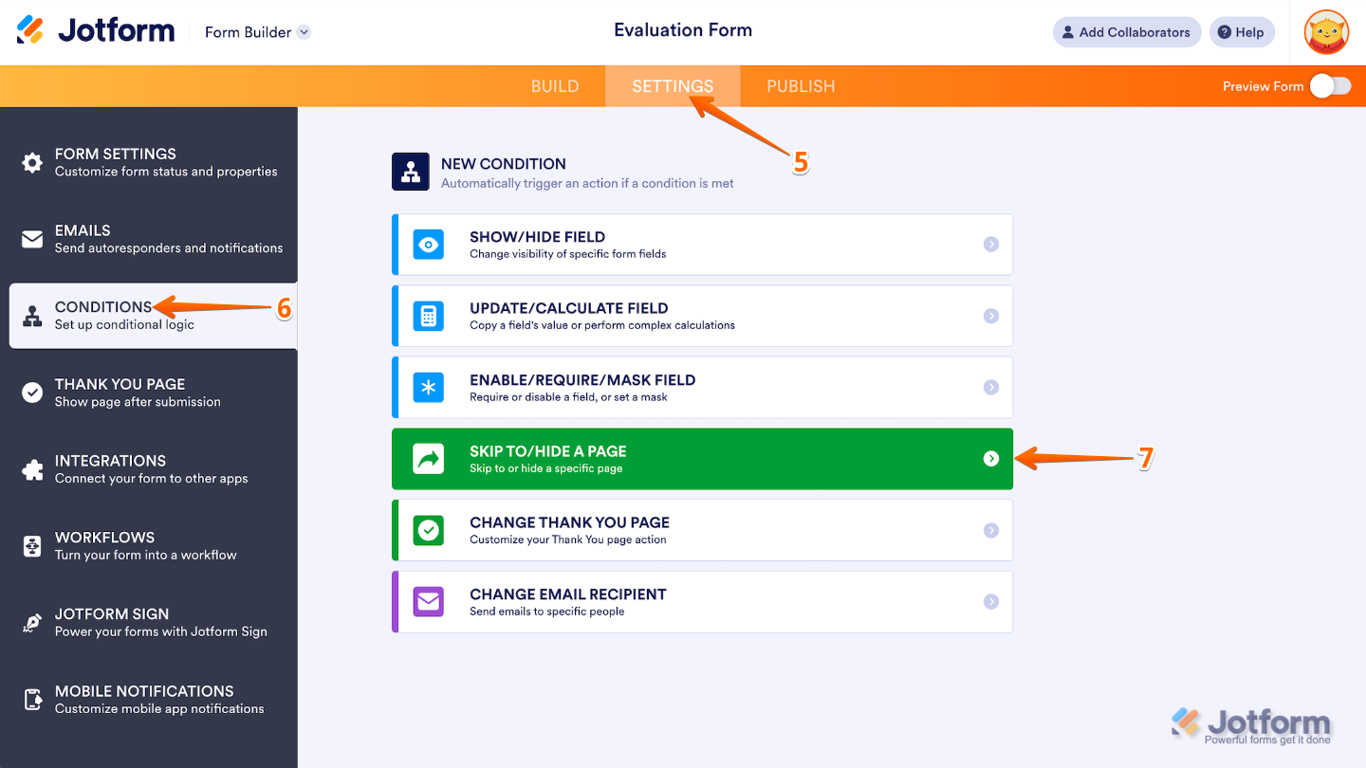
Task: Expand the Show/Hide Field condition chevron
Action: pyautogui.click(x=992, y=245)
